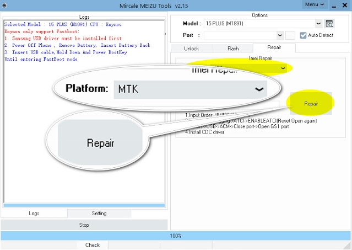This screenshot has height=250, width=352.
Task: Switch to the Unlock tab
Action: coord(191,49)
